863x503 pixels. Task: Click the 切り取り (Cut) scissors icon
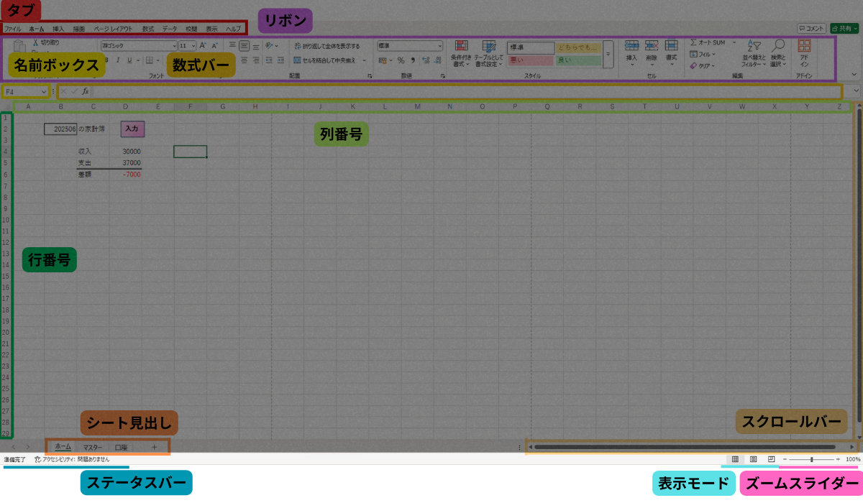tap(35, 42)
